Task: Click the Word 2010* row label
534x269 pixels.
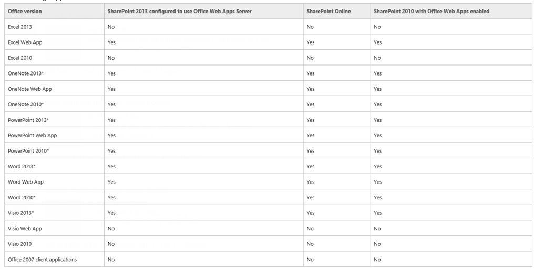Action: click(x=22, y=197)
